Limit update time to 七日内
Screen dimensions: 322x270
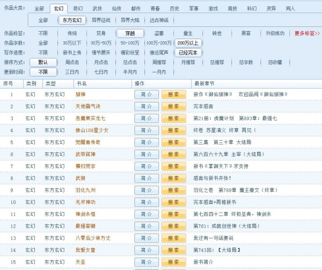pyautogui.click(x=101, y=72)
